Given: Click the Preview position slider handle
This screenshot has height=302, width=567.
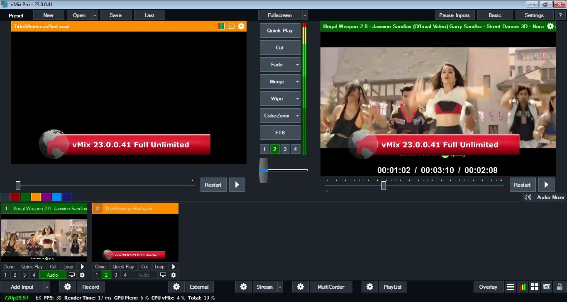Looking at the screenshot, I should 18,185.
